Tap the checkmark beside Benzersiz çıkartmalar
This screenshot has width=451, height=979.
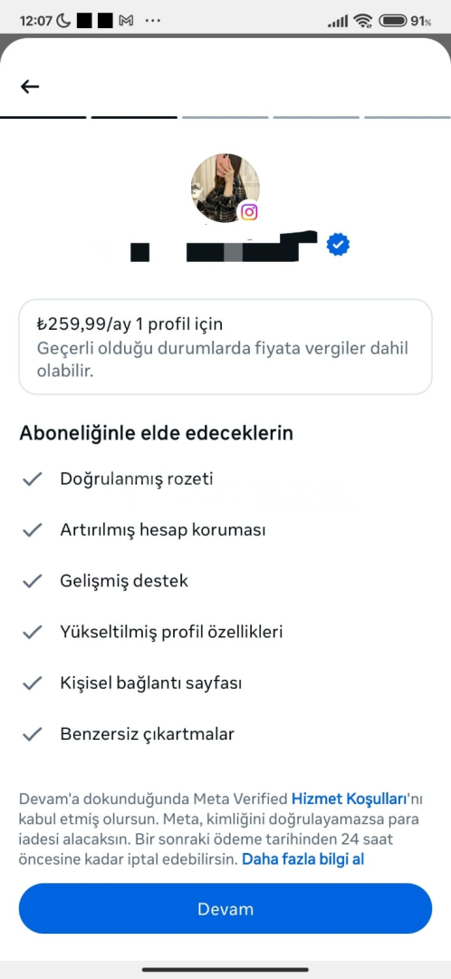32,734
